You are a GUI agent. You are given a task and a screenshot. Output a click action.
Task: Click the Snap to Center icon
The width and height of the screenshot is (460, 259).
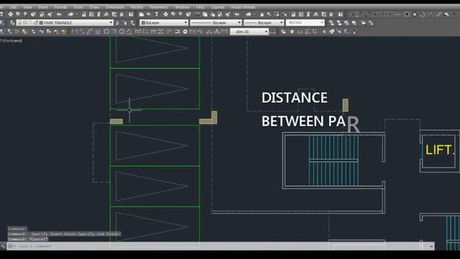(x=407, y=14)
